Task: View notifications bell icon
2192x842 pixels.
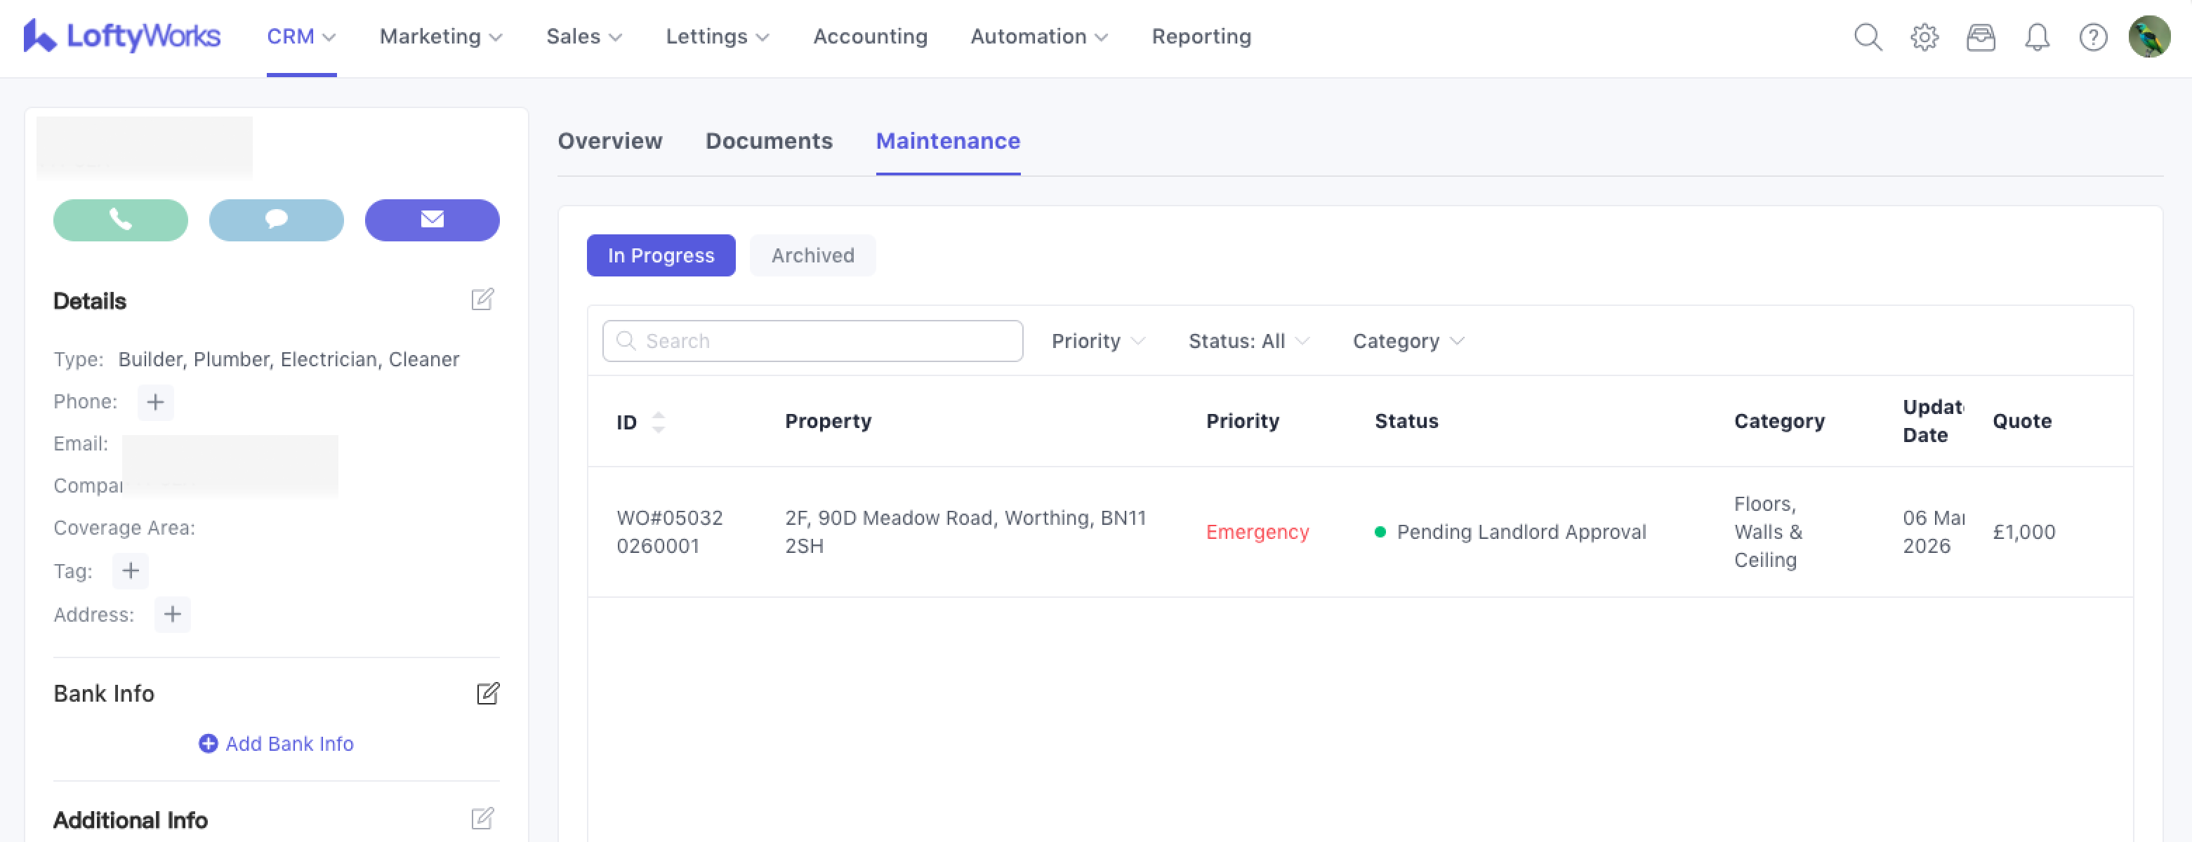Action: 2036,36
